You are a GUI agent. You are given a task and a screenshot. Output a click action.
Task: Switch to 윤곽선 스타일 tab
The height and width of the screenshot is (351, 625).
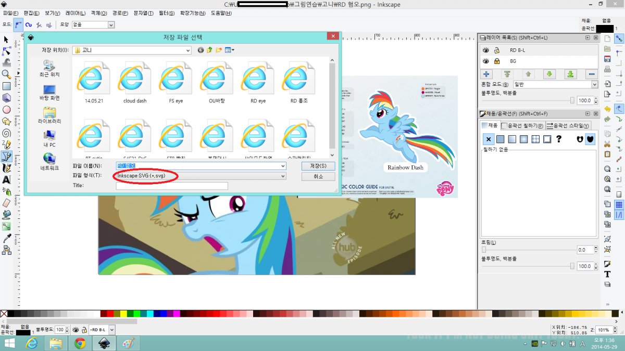[x=568, y=126]
